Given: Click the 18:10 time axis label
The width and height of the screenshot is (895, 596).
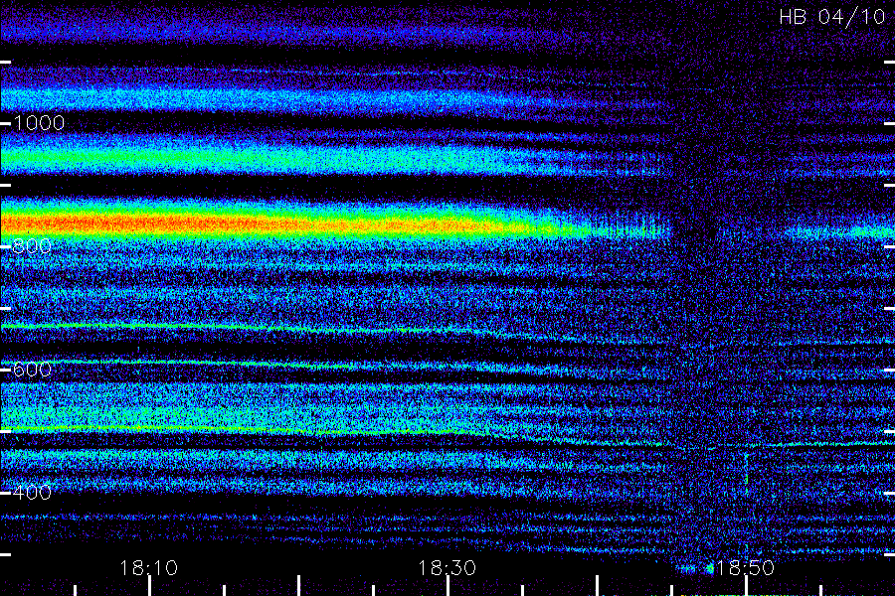Looking at the screenshot, I should [x=149, y=568].
